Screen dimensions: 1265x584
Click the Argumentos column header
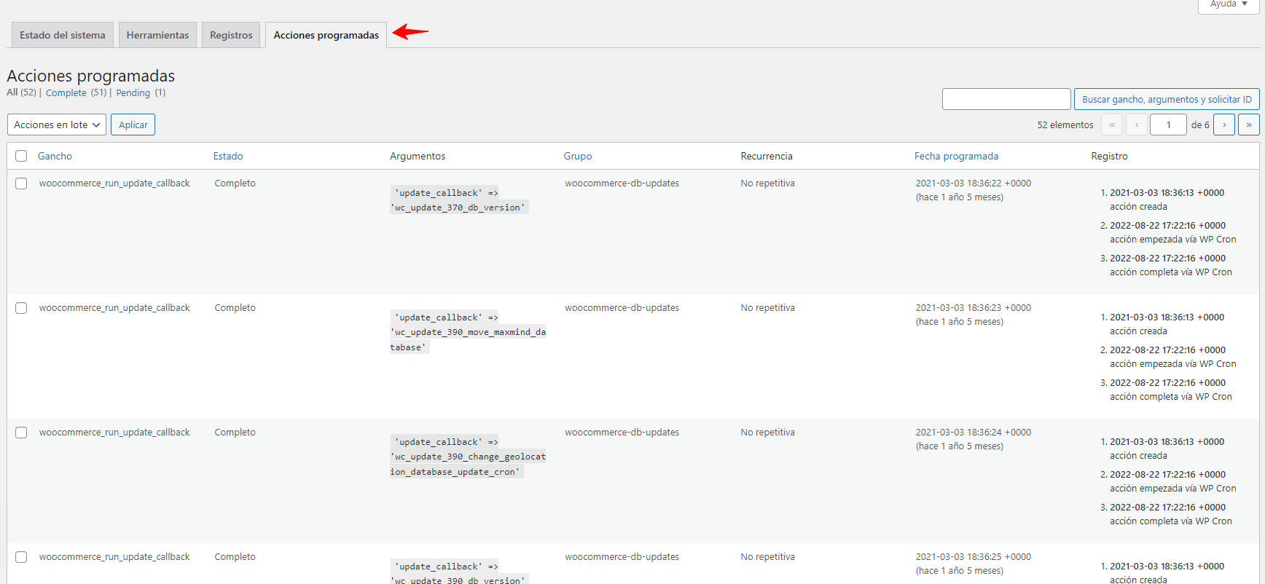(418, 156)
